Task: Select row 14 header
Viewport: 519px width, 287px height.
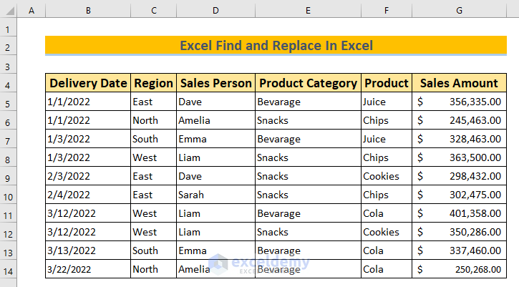Action: (x=9, y=269)
